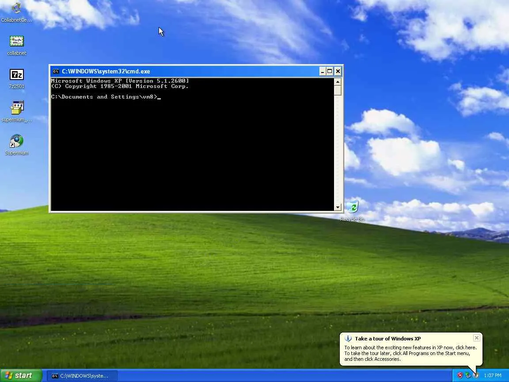Click the console scrollbar thumb
The image size is (509, 382).
click(338, 90)
